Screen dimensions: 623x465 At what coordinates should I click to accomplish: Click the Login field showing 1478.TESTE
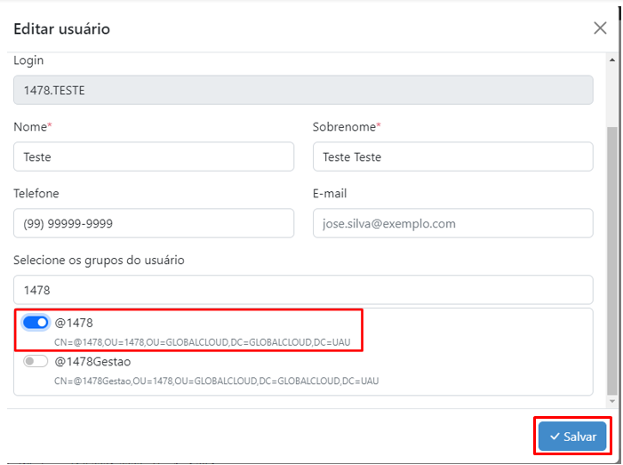tap(303, 90)
